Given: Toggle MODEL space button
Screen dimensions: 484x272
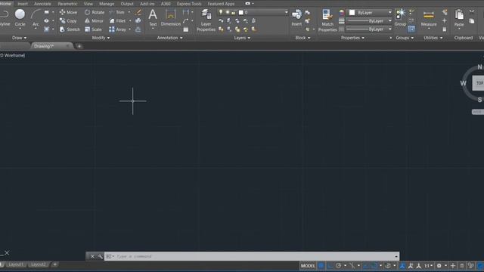Looking at the screenshot, I should tap(308, 265).
